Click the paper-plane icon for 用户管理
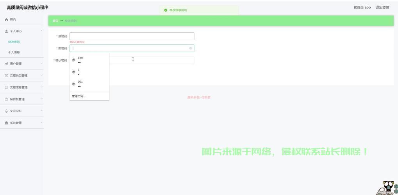The height and width of the screenshot is (195, 398). (x=6, y=64)
